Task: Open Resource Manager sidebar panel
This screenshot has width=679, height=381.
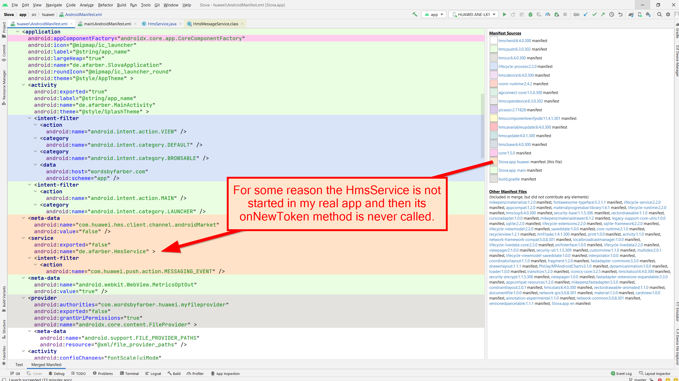Action: pyautogui.click(x=4, y=87)
